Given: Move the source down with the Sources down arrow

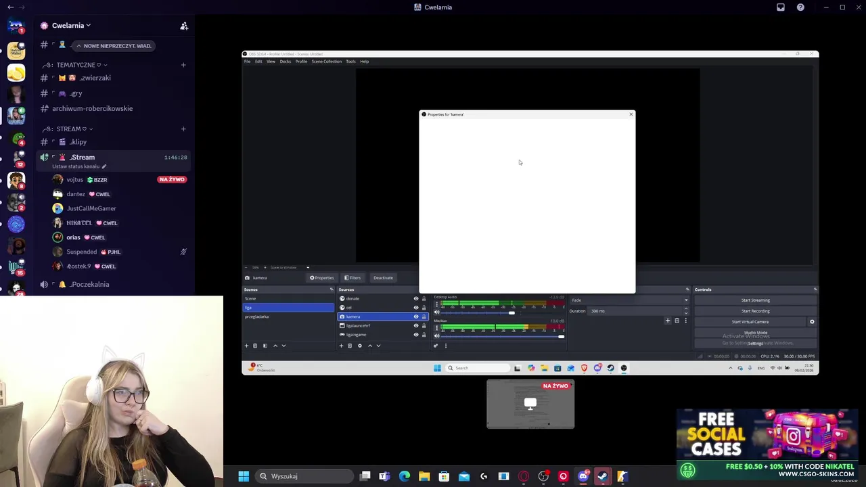Looking at the screenshot, I should click(x=378, y=346).
